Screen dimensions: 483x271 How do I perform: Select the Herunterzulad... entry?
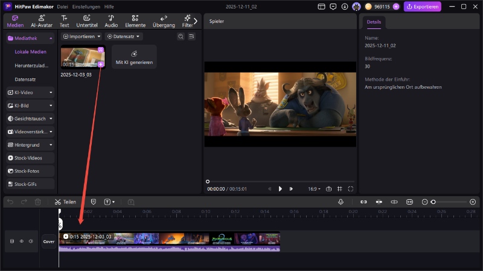click(31, 66)
